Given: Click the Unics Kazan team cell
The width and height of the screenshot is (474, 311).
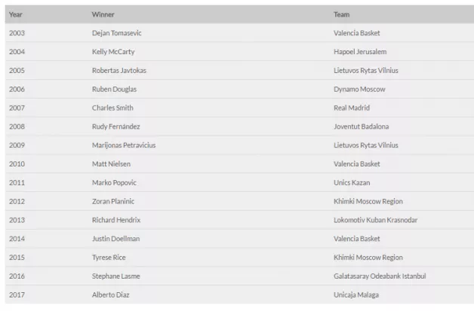Looking at the screenshot, I should (x=352, y=182).
